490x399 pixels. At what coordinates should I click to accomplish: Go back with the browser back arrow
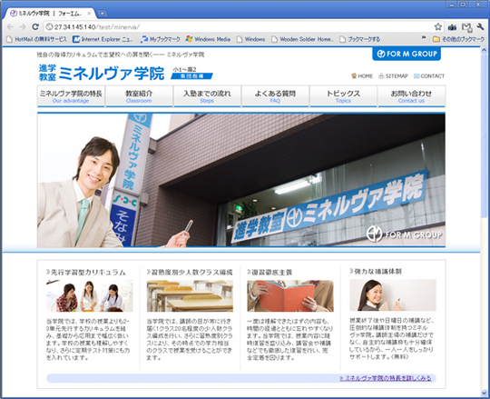pos(10,27)
